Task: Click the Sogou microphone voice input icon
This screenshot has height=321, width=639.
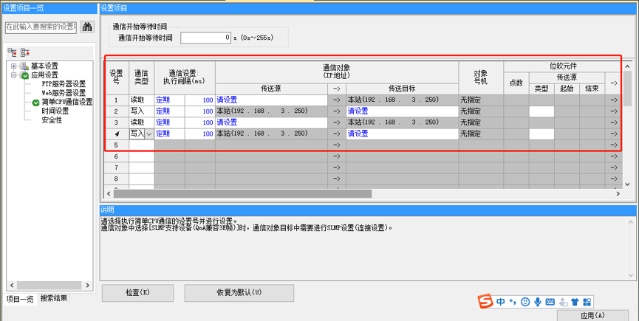Action: pyautogui.click(x=538, y=302)
